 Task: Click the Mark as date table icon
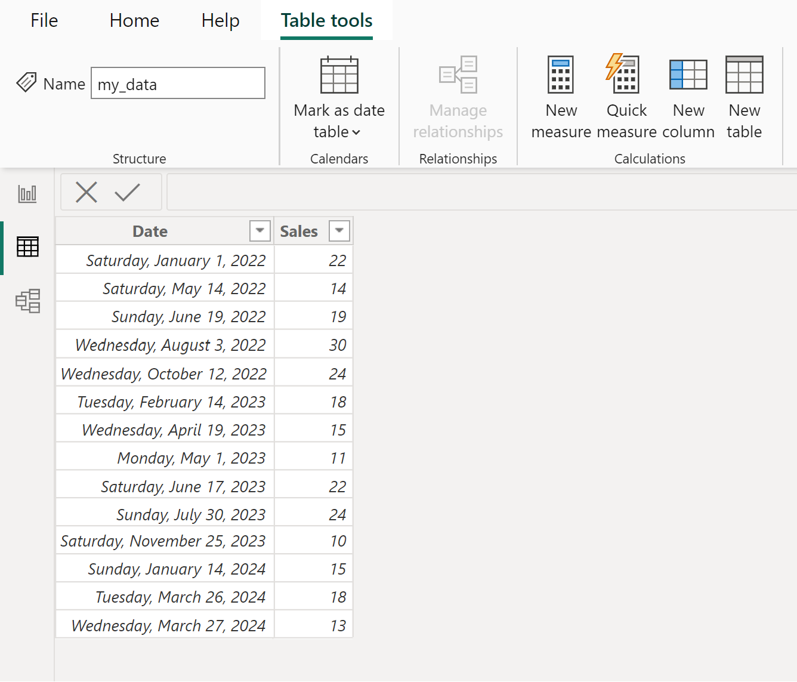(x=339, y=75)
